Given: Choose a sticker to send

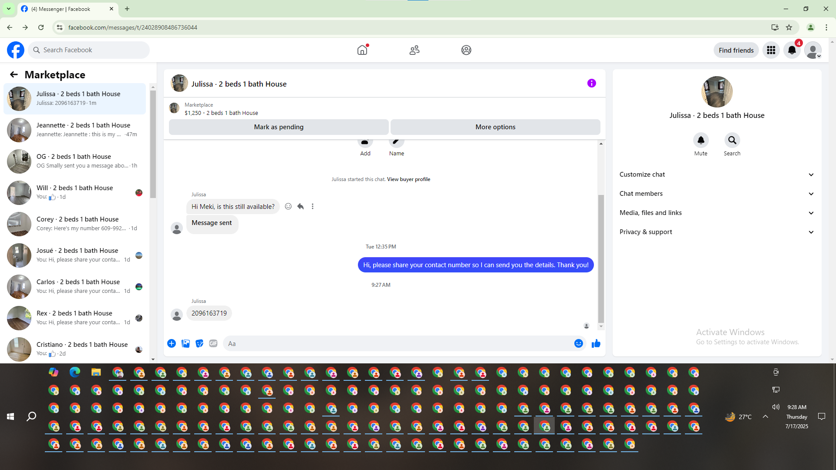Looking at the screenshot, I should pyautogui.click(x=199, y=343).
